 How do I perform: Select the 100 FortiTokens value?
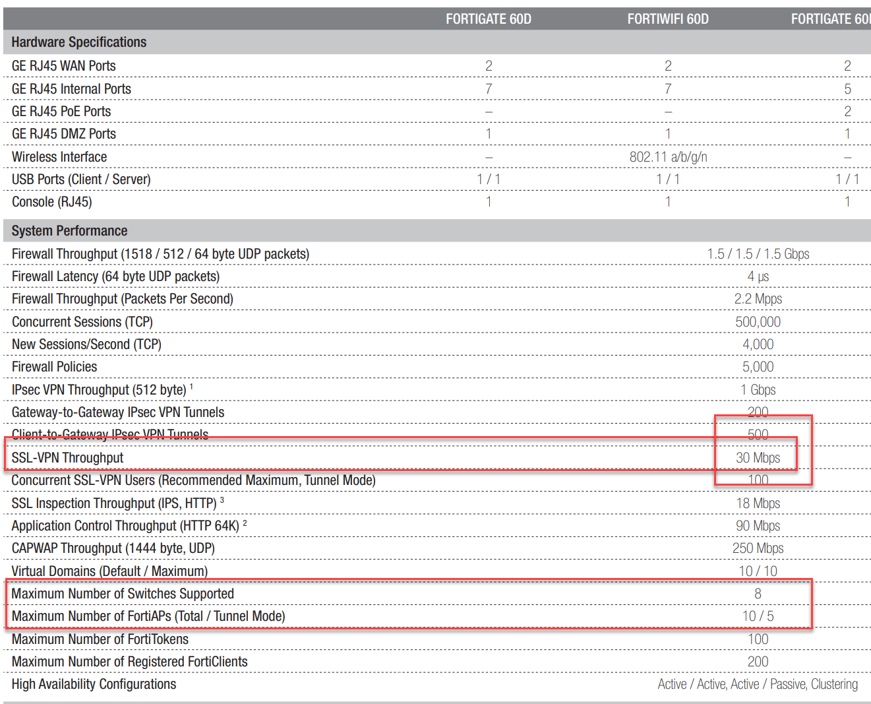758,639
